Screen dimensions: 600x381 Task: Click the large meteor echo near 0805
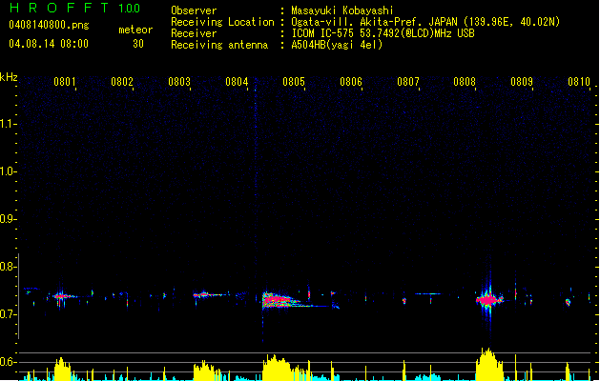point(281,300)
